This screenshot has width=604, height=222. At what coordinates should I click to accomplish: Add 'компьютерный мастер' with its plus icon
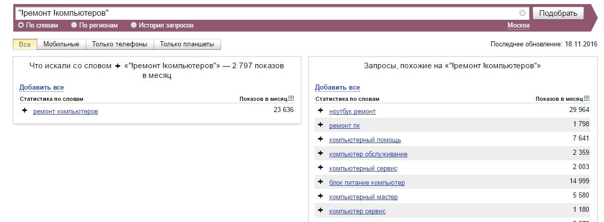(x=320, y=196)
